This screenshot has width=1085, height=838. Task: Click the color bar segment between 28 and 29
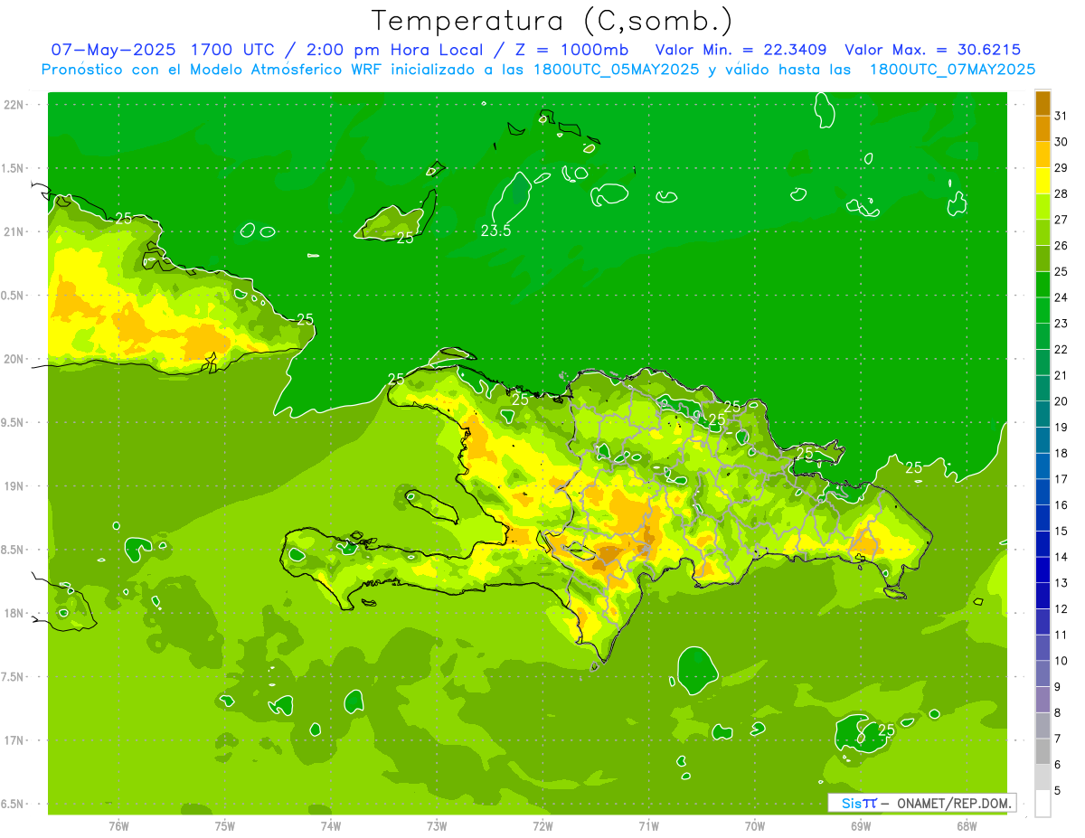[x=1043, y=182]
